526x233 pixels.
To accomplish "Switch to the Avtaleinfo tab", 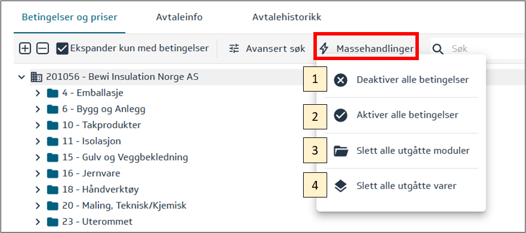I will (179, 17).
